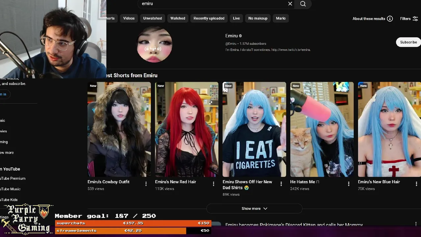Open the options menu for Emiru's New Blue Hair
The height and width of the screenshot is (237, 421).
click(416, 184)
